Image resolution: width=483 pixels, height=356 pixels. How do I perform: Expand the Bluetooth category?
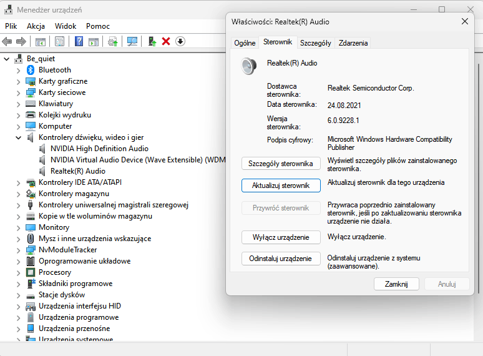[x=19, y=71]
